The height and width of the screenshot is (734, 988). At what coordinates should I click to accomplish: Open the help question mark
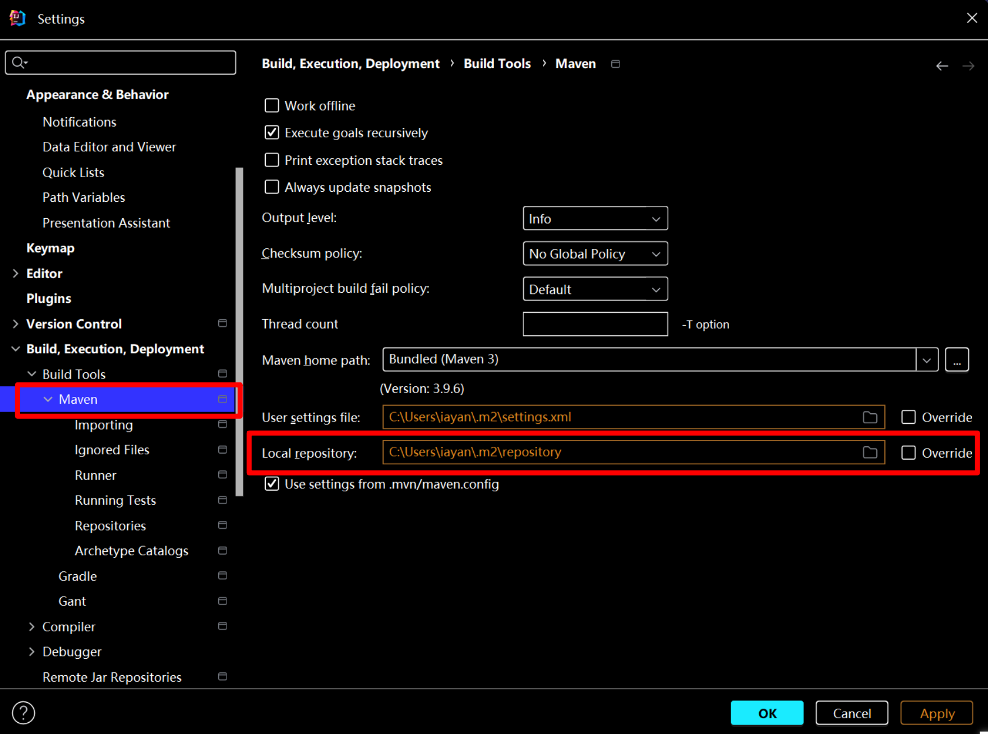(x=24, y=713)
